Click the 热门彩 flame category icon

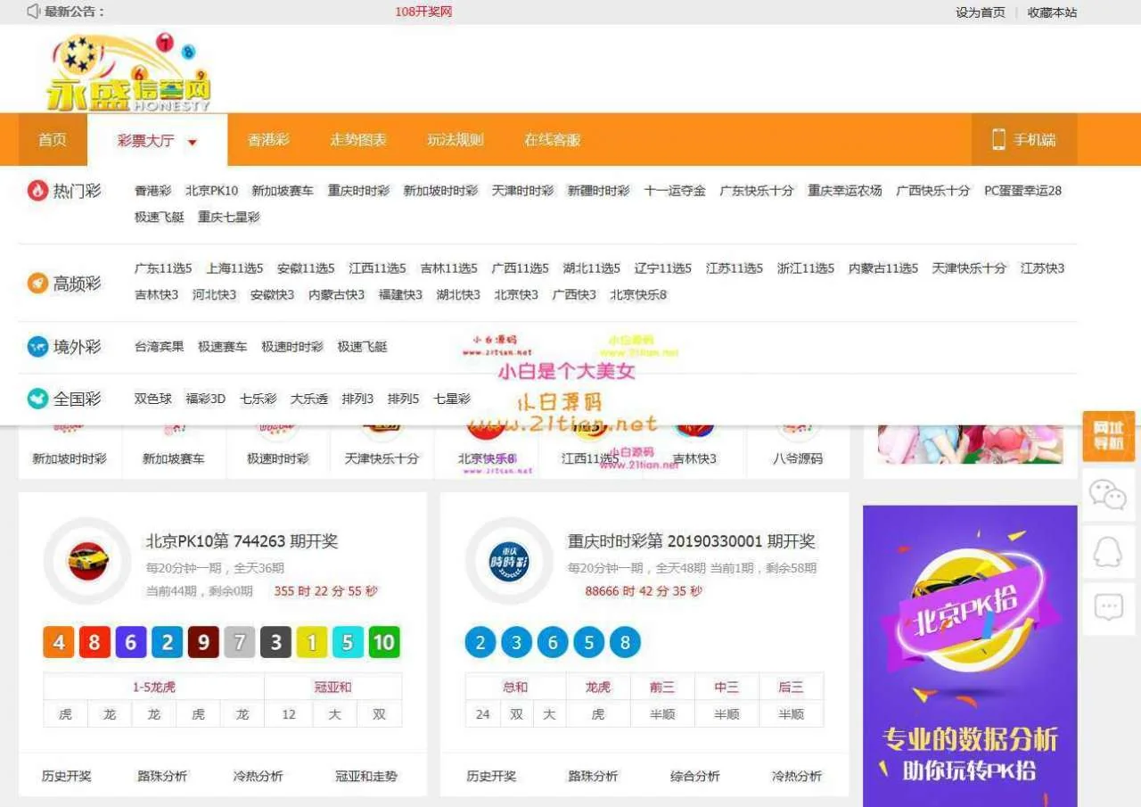click(x=37, y=191)
